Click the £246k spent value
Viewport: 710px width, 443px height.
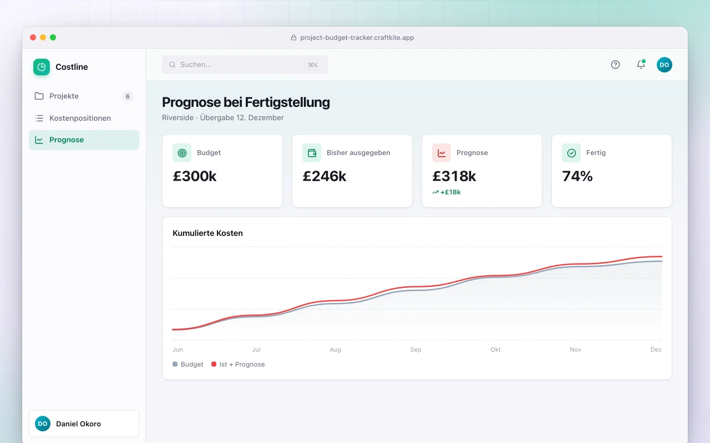[324, 176]
